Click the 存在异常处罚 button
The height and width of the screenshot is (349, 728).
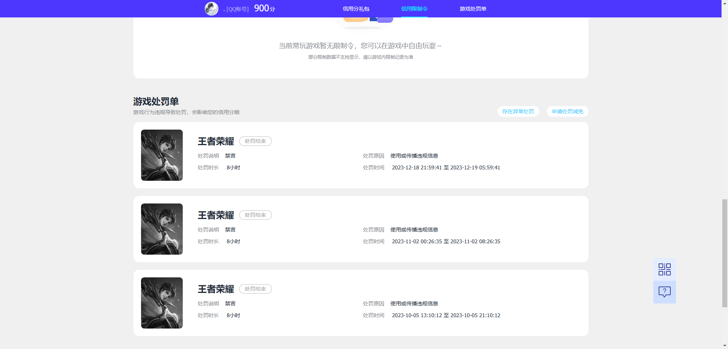[x=518, y=111]
